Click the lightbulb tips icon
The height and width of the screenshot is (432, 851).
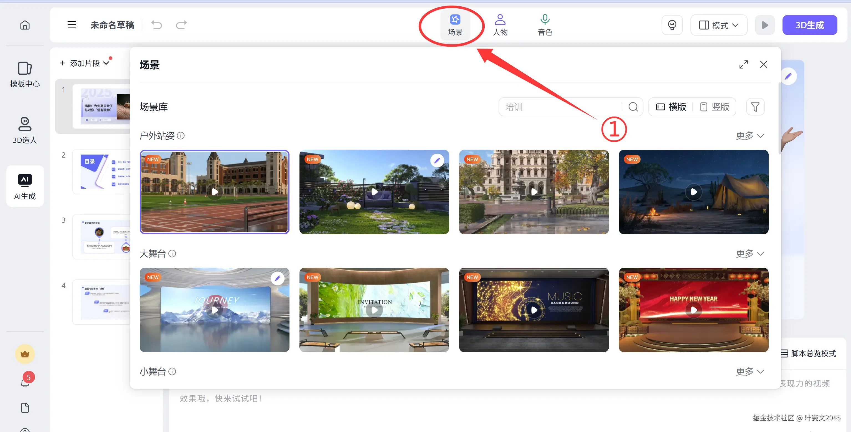click(672, 25)
